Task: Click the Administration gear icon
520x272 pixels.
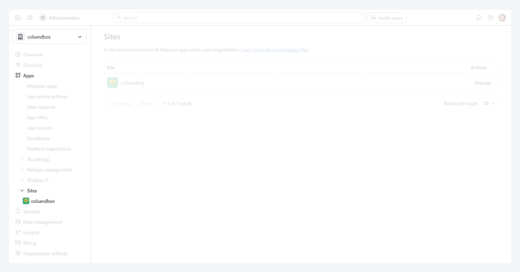Action: 43,18
